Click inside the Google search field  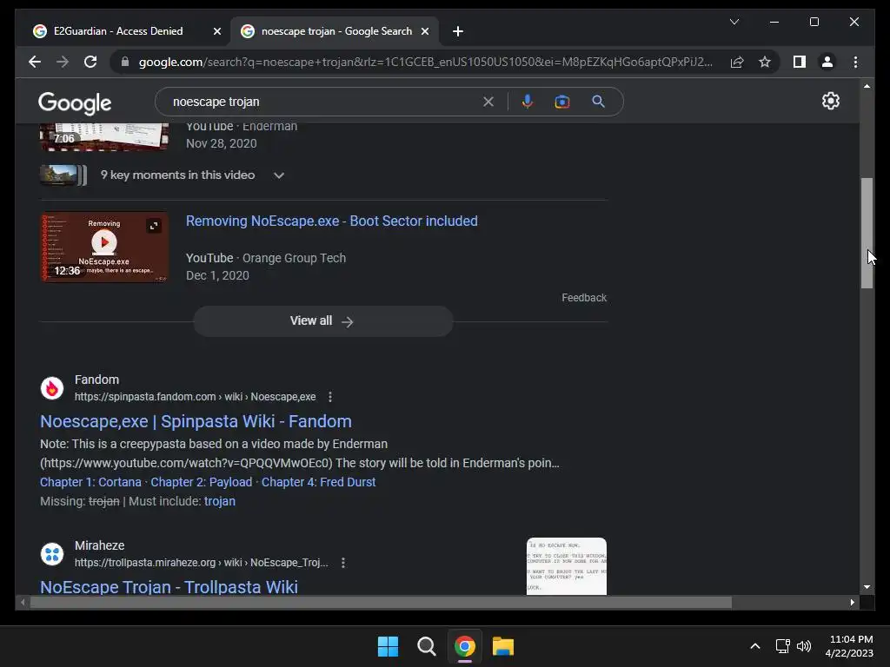[323, 102]
